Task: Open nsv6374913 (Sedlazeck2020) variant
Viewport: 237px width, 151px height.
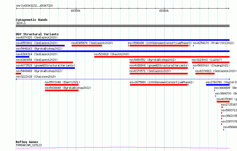Action: point(216,71)
